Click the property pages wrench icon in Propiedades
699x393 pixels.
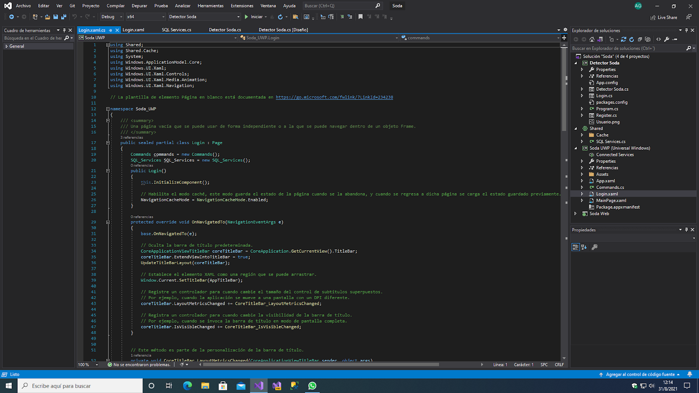pos(595,247)
